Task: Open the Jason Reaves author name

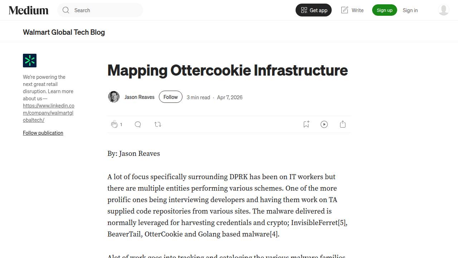Action: pos(140,97)
